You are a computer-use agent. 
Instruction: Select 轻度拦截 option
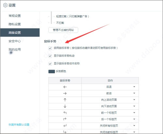click(x=72, y=16)
